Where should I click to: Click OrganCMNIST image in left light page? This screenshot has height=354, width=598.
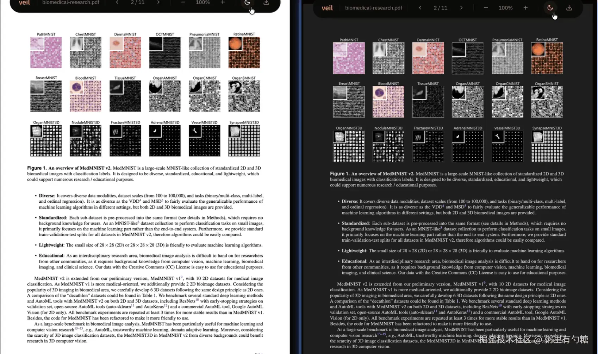tap(204, 96)
